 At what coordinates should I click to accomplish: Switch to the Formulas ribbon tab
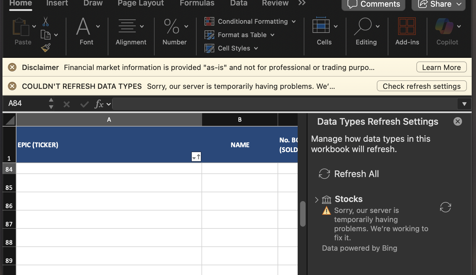197,3
